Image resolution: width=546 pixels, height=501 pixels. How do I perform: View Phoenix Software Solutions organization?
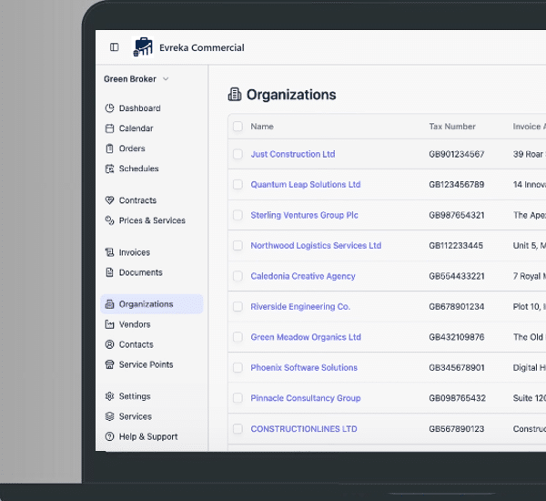(x=304, y=367)
